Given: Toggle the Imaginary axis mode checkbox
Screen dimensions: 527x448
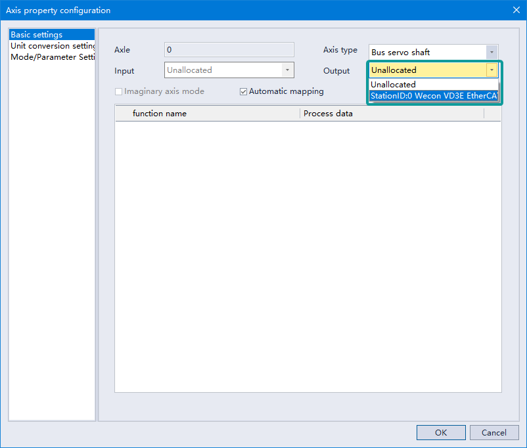Looking at the screenshot, I should (119, 91).
